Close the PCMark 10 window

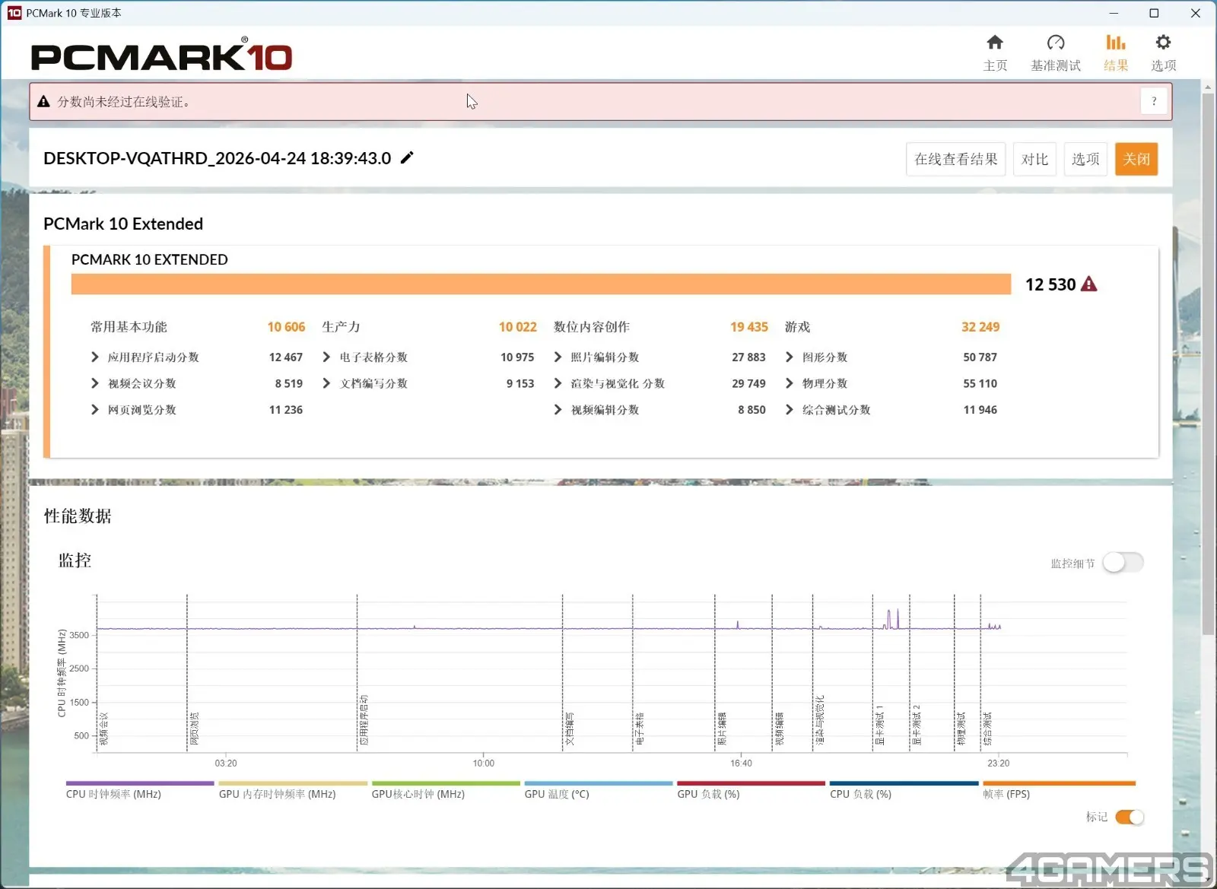coord(1195,13)
